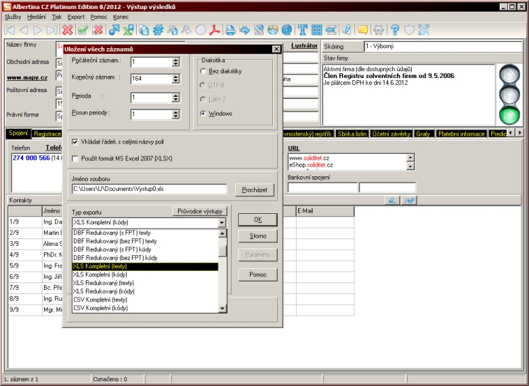Choose CSV Kompletní (texty) option
The height and width of the screenshot is (386, 529).
(145, 300)
